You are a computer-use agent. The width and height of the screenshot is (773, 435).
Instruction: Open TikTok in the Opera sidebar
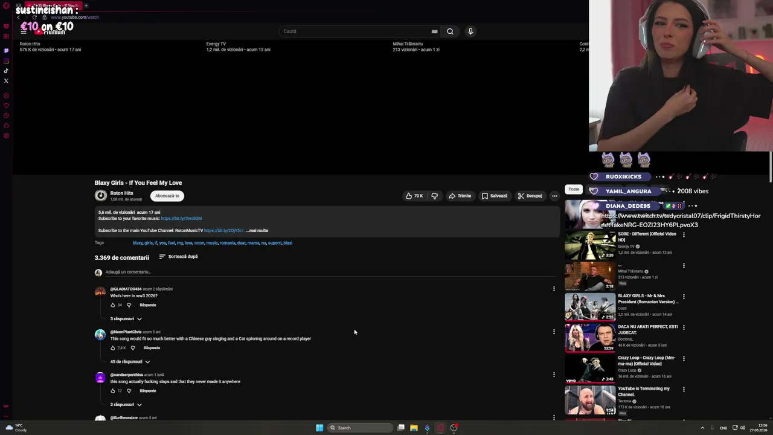[6, 71]
